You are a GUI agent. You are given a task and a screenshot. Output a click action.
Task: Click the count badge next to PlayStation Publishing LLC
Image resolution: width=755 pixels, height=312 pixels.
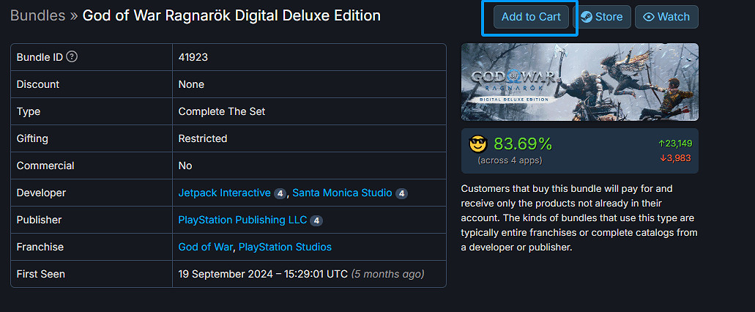point(316,220)
